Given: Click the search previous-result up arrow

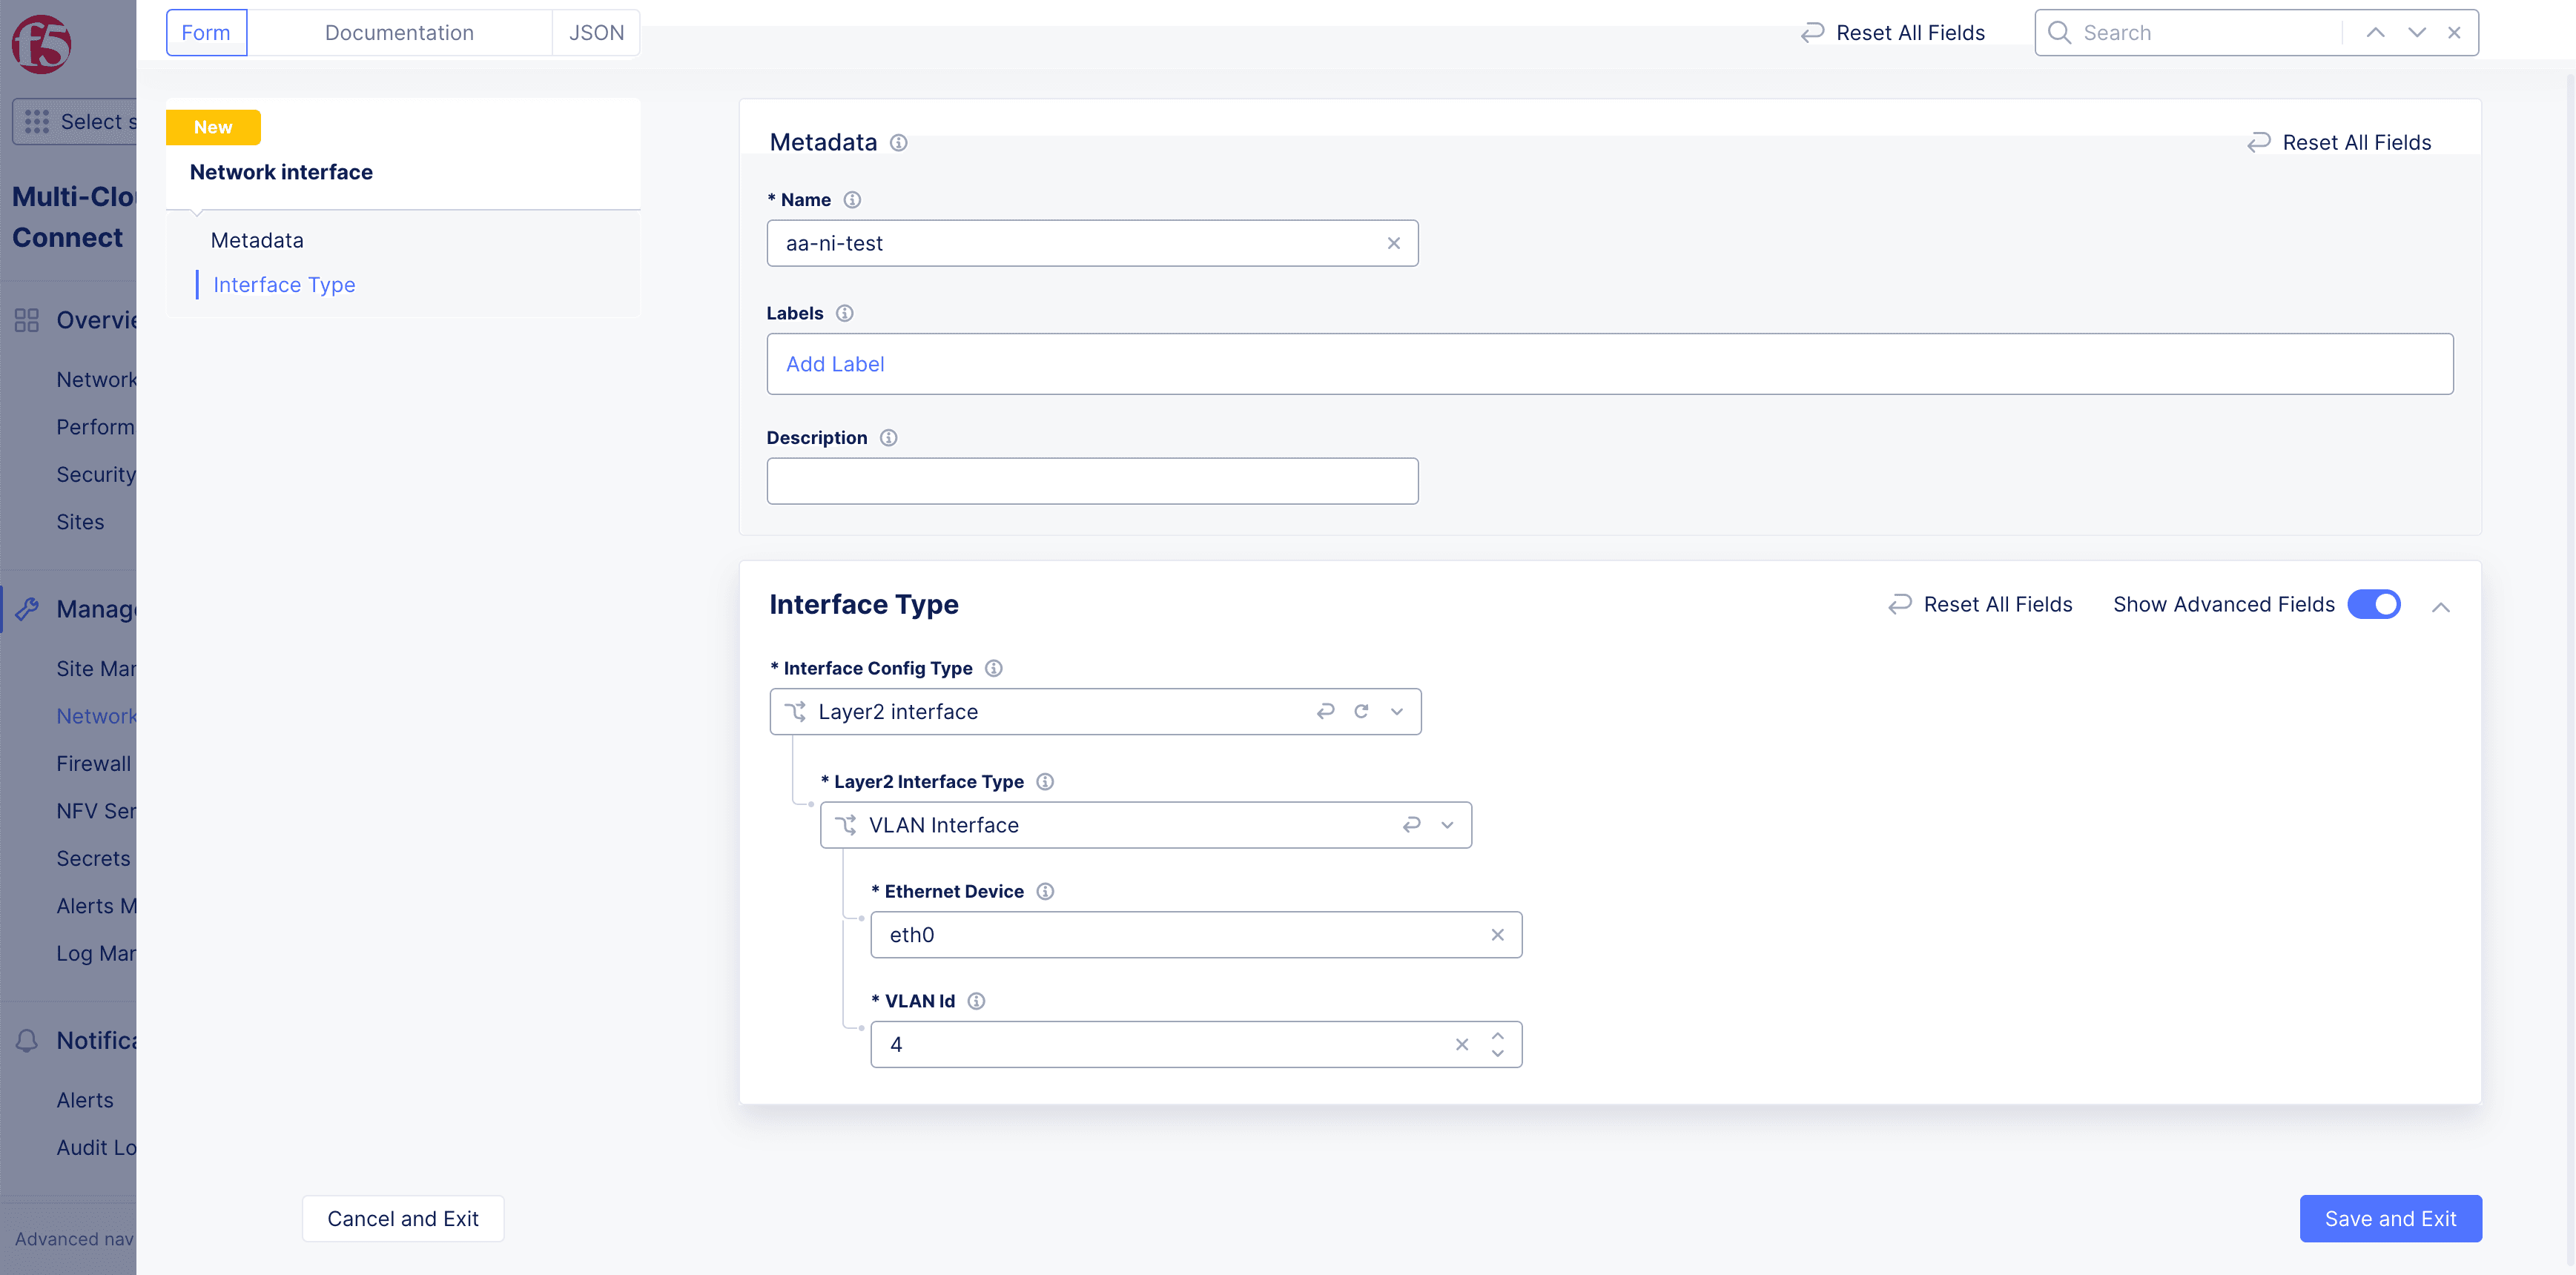Looking at the screenshot, I should (2375, 33).
